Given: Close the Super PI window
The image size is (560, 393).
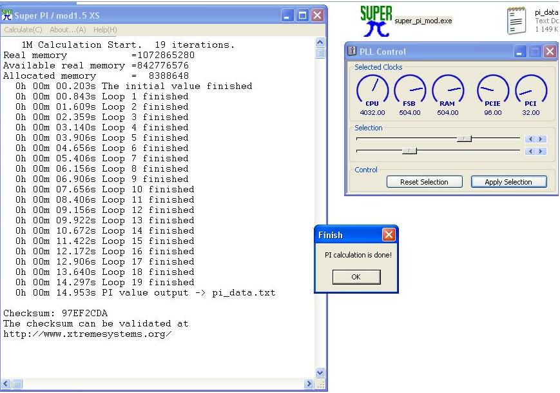Looking at the screenshot, I should click(x=317, y=15).
